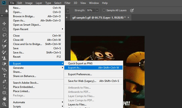
Task: Open the Blur tool preset picker
Action: click(6, 11)
